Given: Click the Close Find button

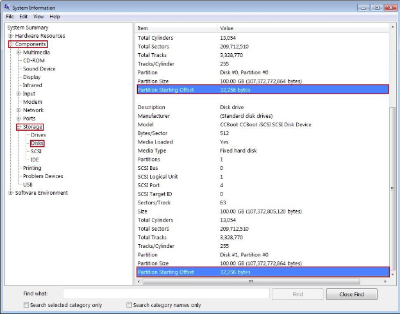Looking at the screenshot, I should (x=351, y=294).
